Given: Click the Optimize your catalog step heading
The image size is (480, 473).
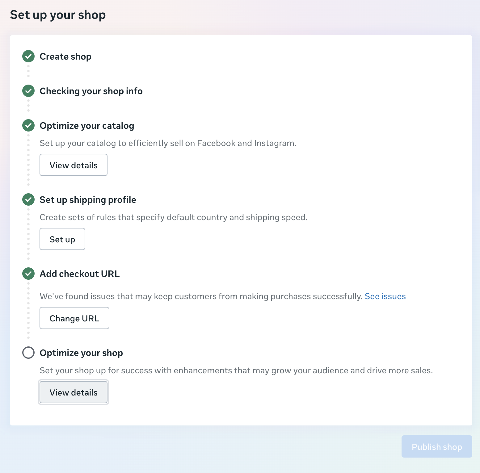Looking at the screenshot, I should tap(87, 126).
